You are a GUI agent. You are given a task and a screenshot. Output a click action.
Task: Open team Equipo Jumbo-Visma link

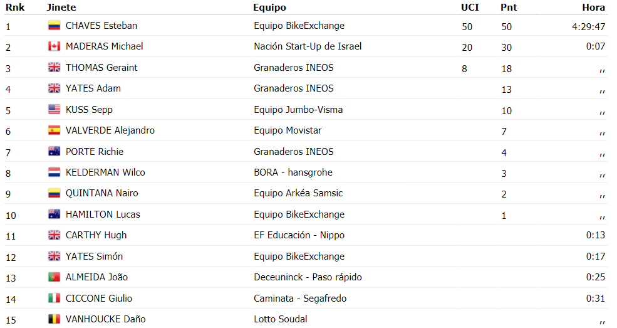(x=298, y=110)
